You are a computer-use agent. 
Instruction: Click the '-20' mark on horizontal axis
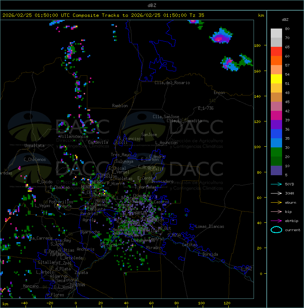point(50,303)
